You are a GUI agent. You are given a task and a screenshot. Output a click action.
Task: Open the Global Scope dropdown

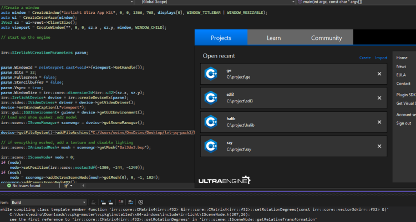click(216, 2)
